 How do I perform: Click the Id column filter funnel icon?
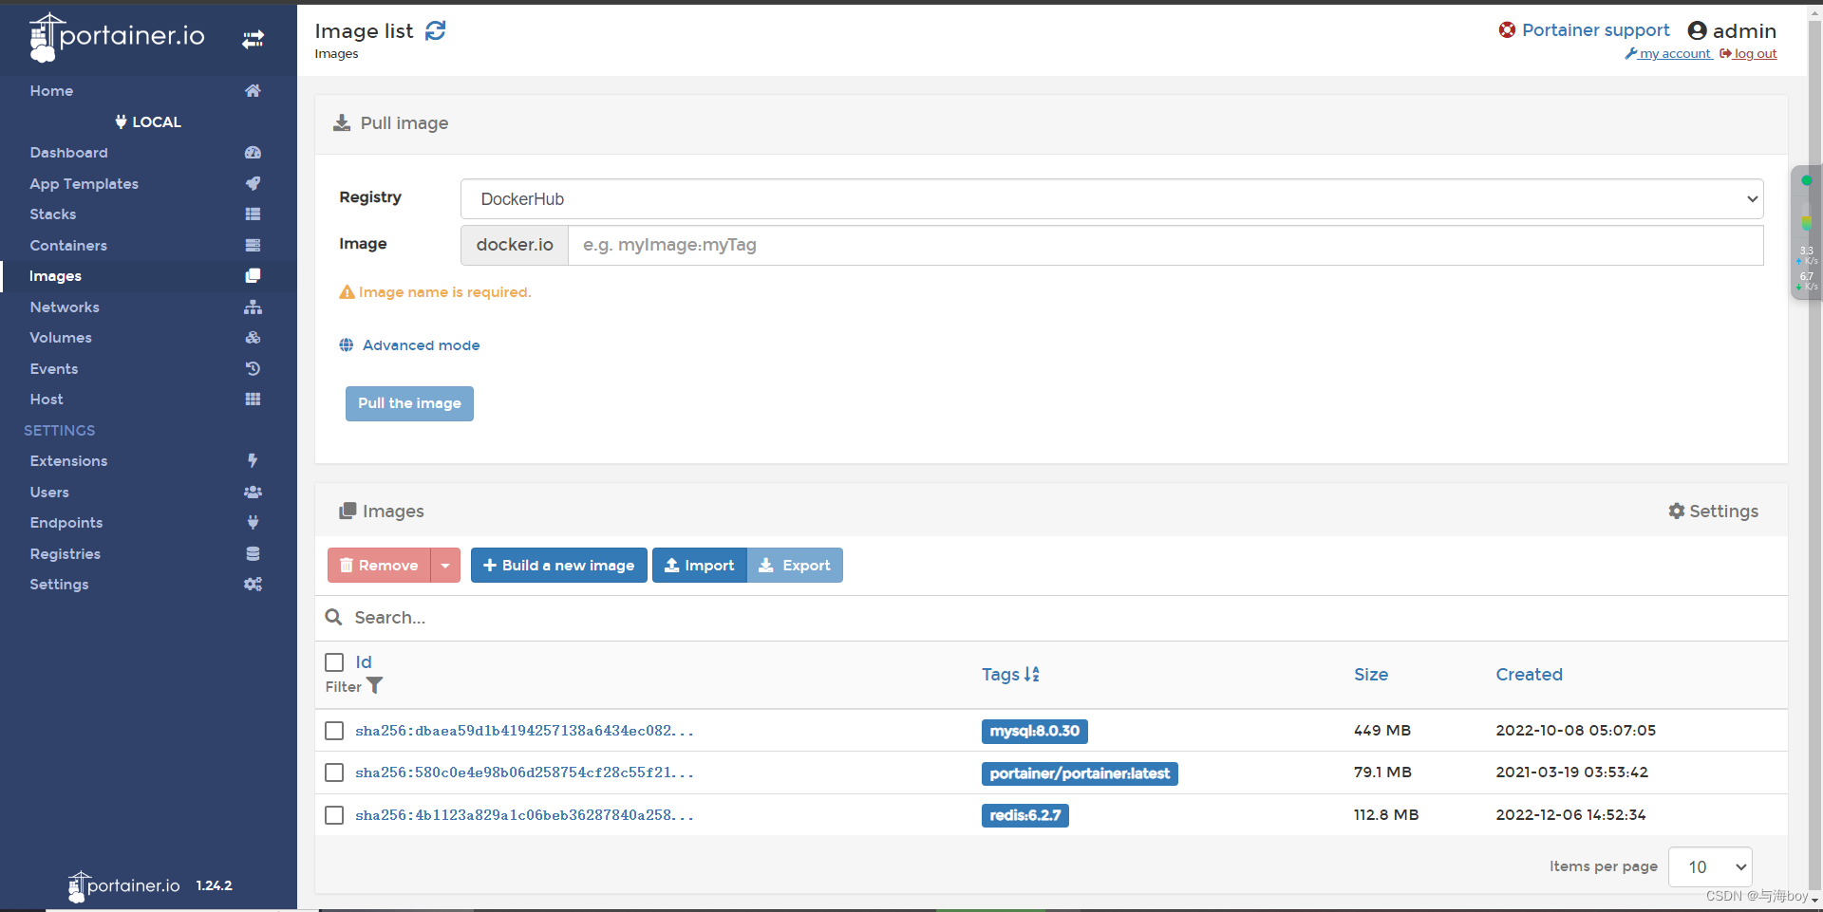point(375,685)
